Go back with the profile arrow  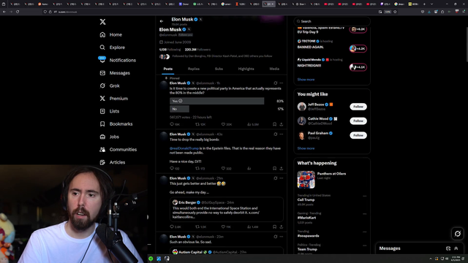pyautogui.click(x=162, y=21)
